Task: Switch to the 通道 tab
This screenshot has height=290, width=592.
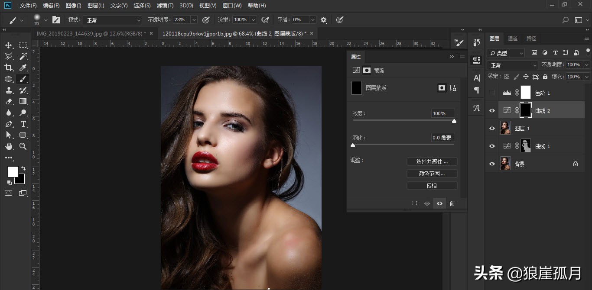Action: pos(513,39)
